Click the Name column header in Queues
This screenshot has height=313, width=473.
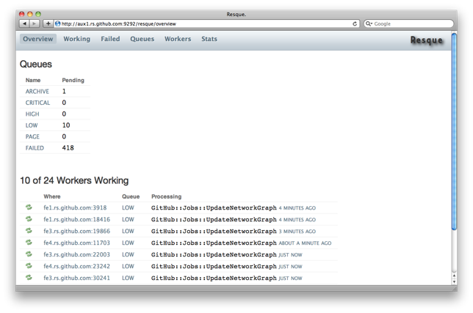pyautogui.click(x=33, y=80)
